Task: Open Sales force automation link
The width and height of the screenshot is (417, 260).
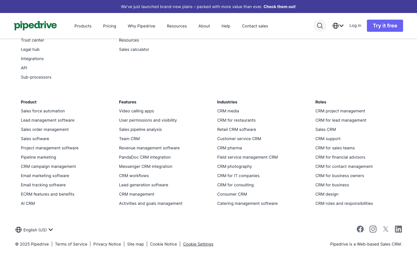Action: tap(43, 111)
